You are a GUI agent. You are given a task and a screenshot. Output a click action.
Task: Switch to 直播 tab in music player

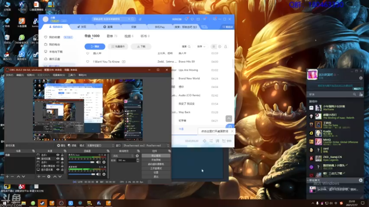[x=108, y=27]
